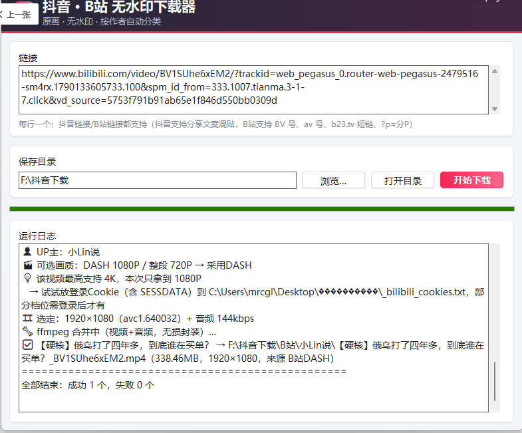Click the link box scroll up arrow

pos(495,71)
